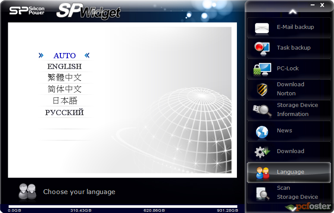Image resolution: width=334 pixels, height=213 pixels.
Task: Select AUTO language option
Action: 65,56
